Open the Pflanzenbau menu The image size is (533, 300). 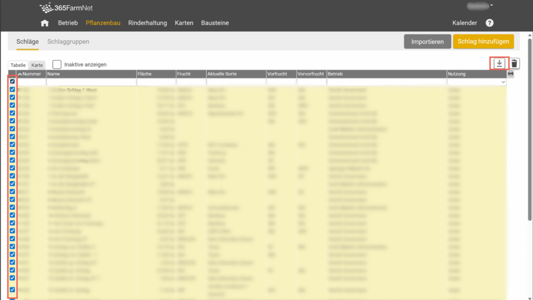[104, 23]
